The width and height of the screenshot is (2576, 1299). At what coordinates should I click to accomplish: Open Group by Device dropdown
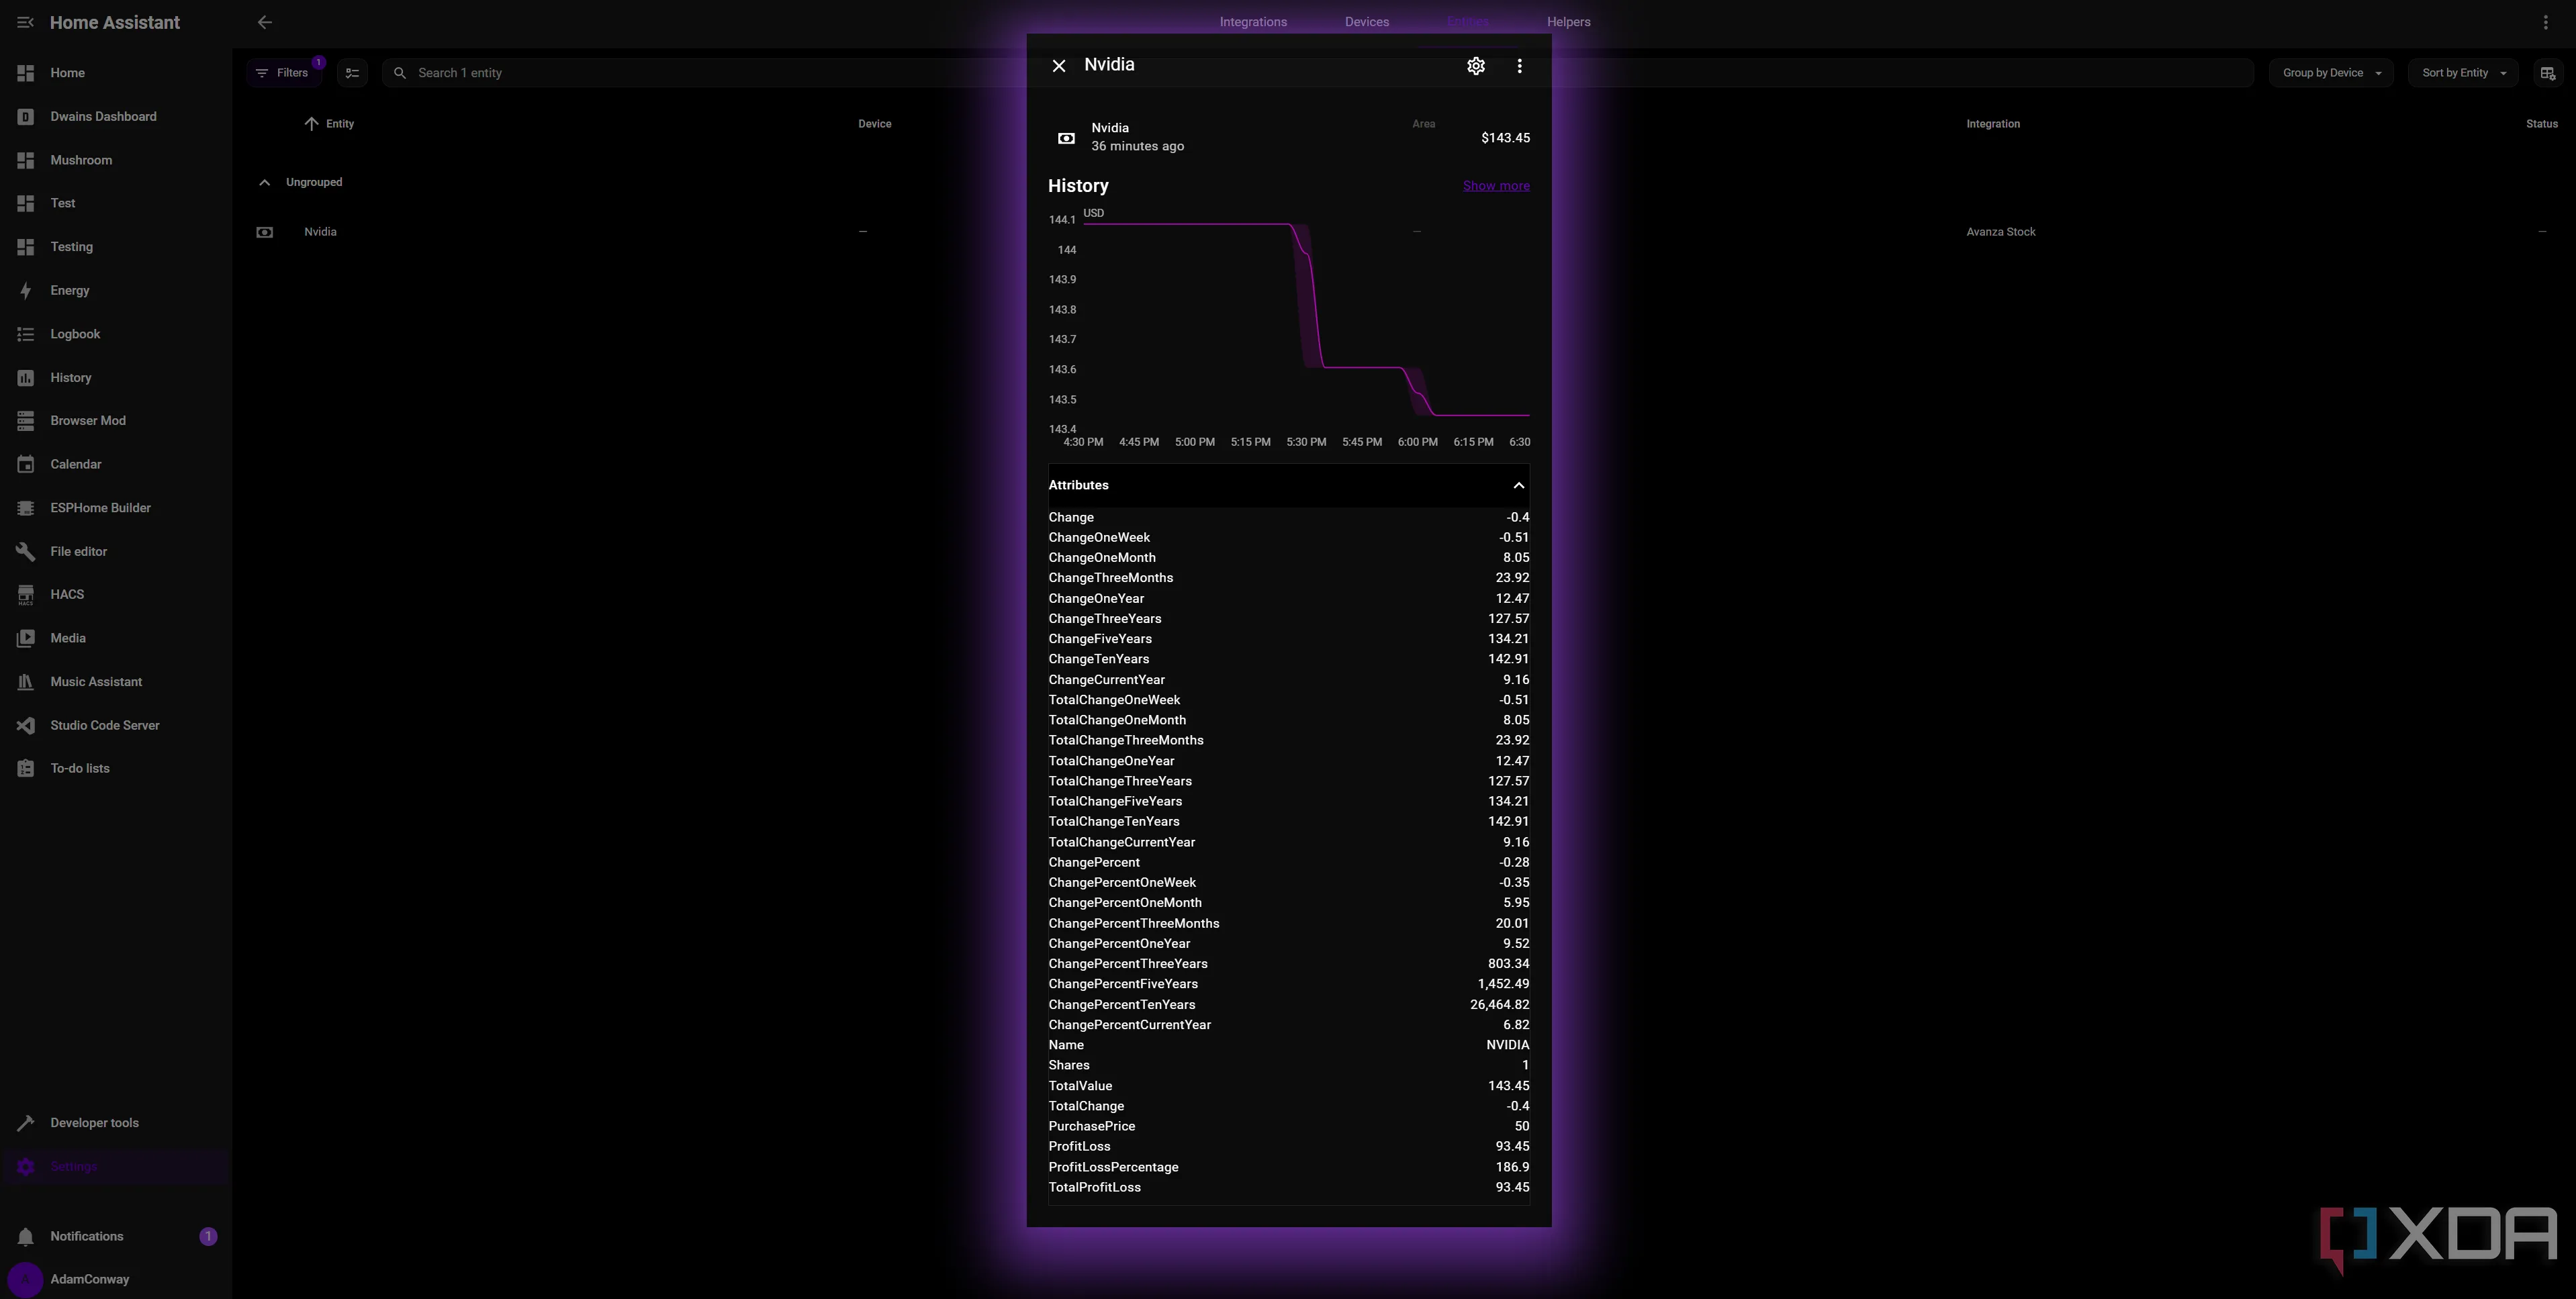2331,73
